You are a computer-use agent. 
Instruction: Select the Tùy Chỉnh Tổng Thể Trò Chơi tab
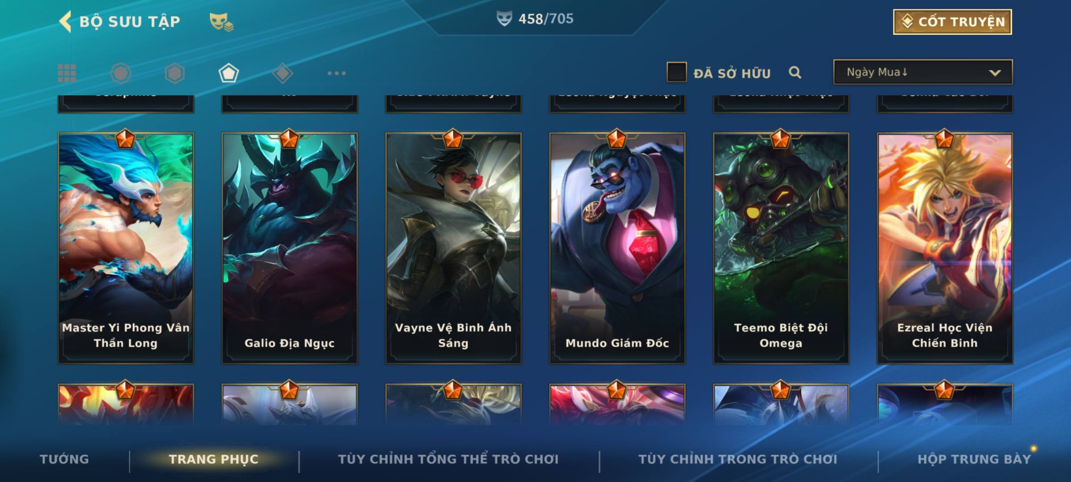pos(448,459)
